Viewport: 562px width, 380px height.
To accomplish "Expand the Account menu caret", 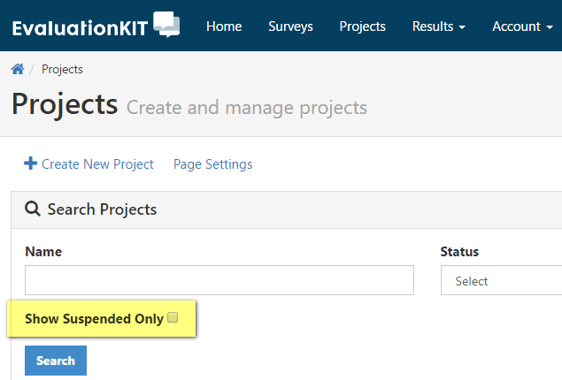I will click(550, 27).
